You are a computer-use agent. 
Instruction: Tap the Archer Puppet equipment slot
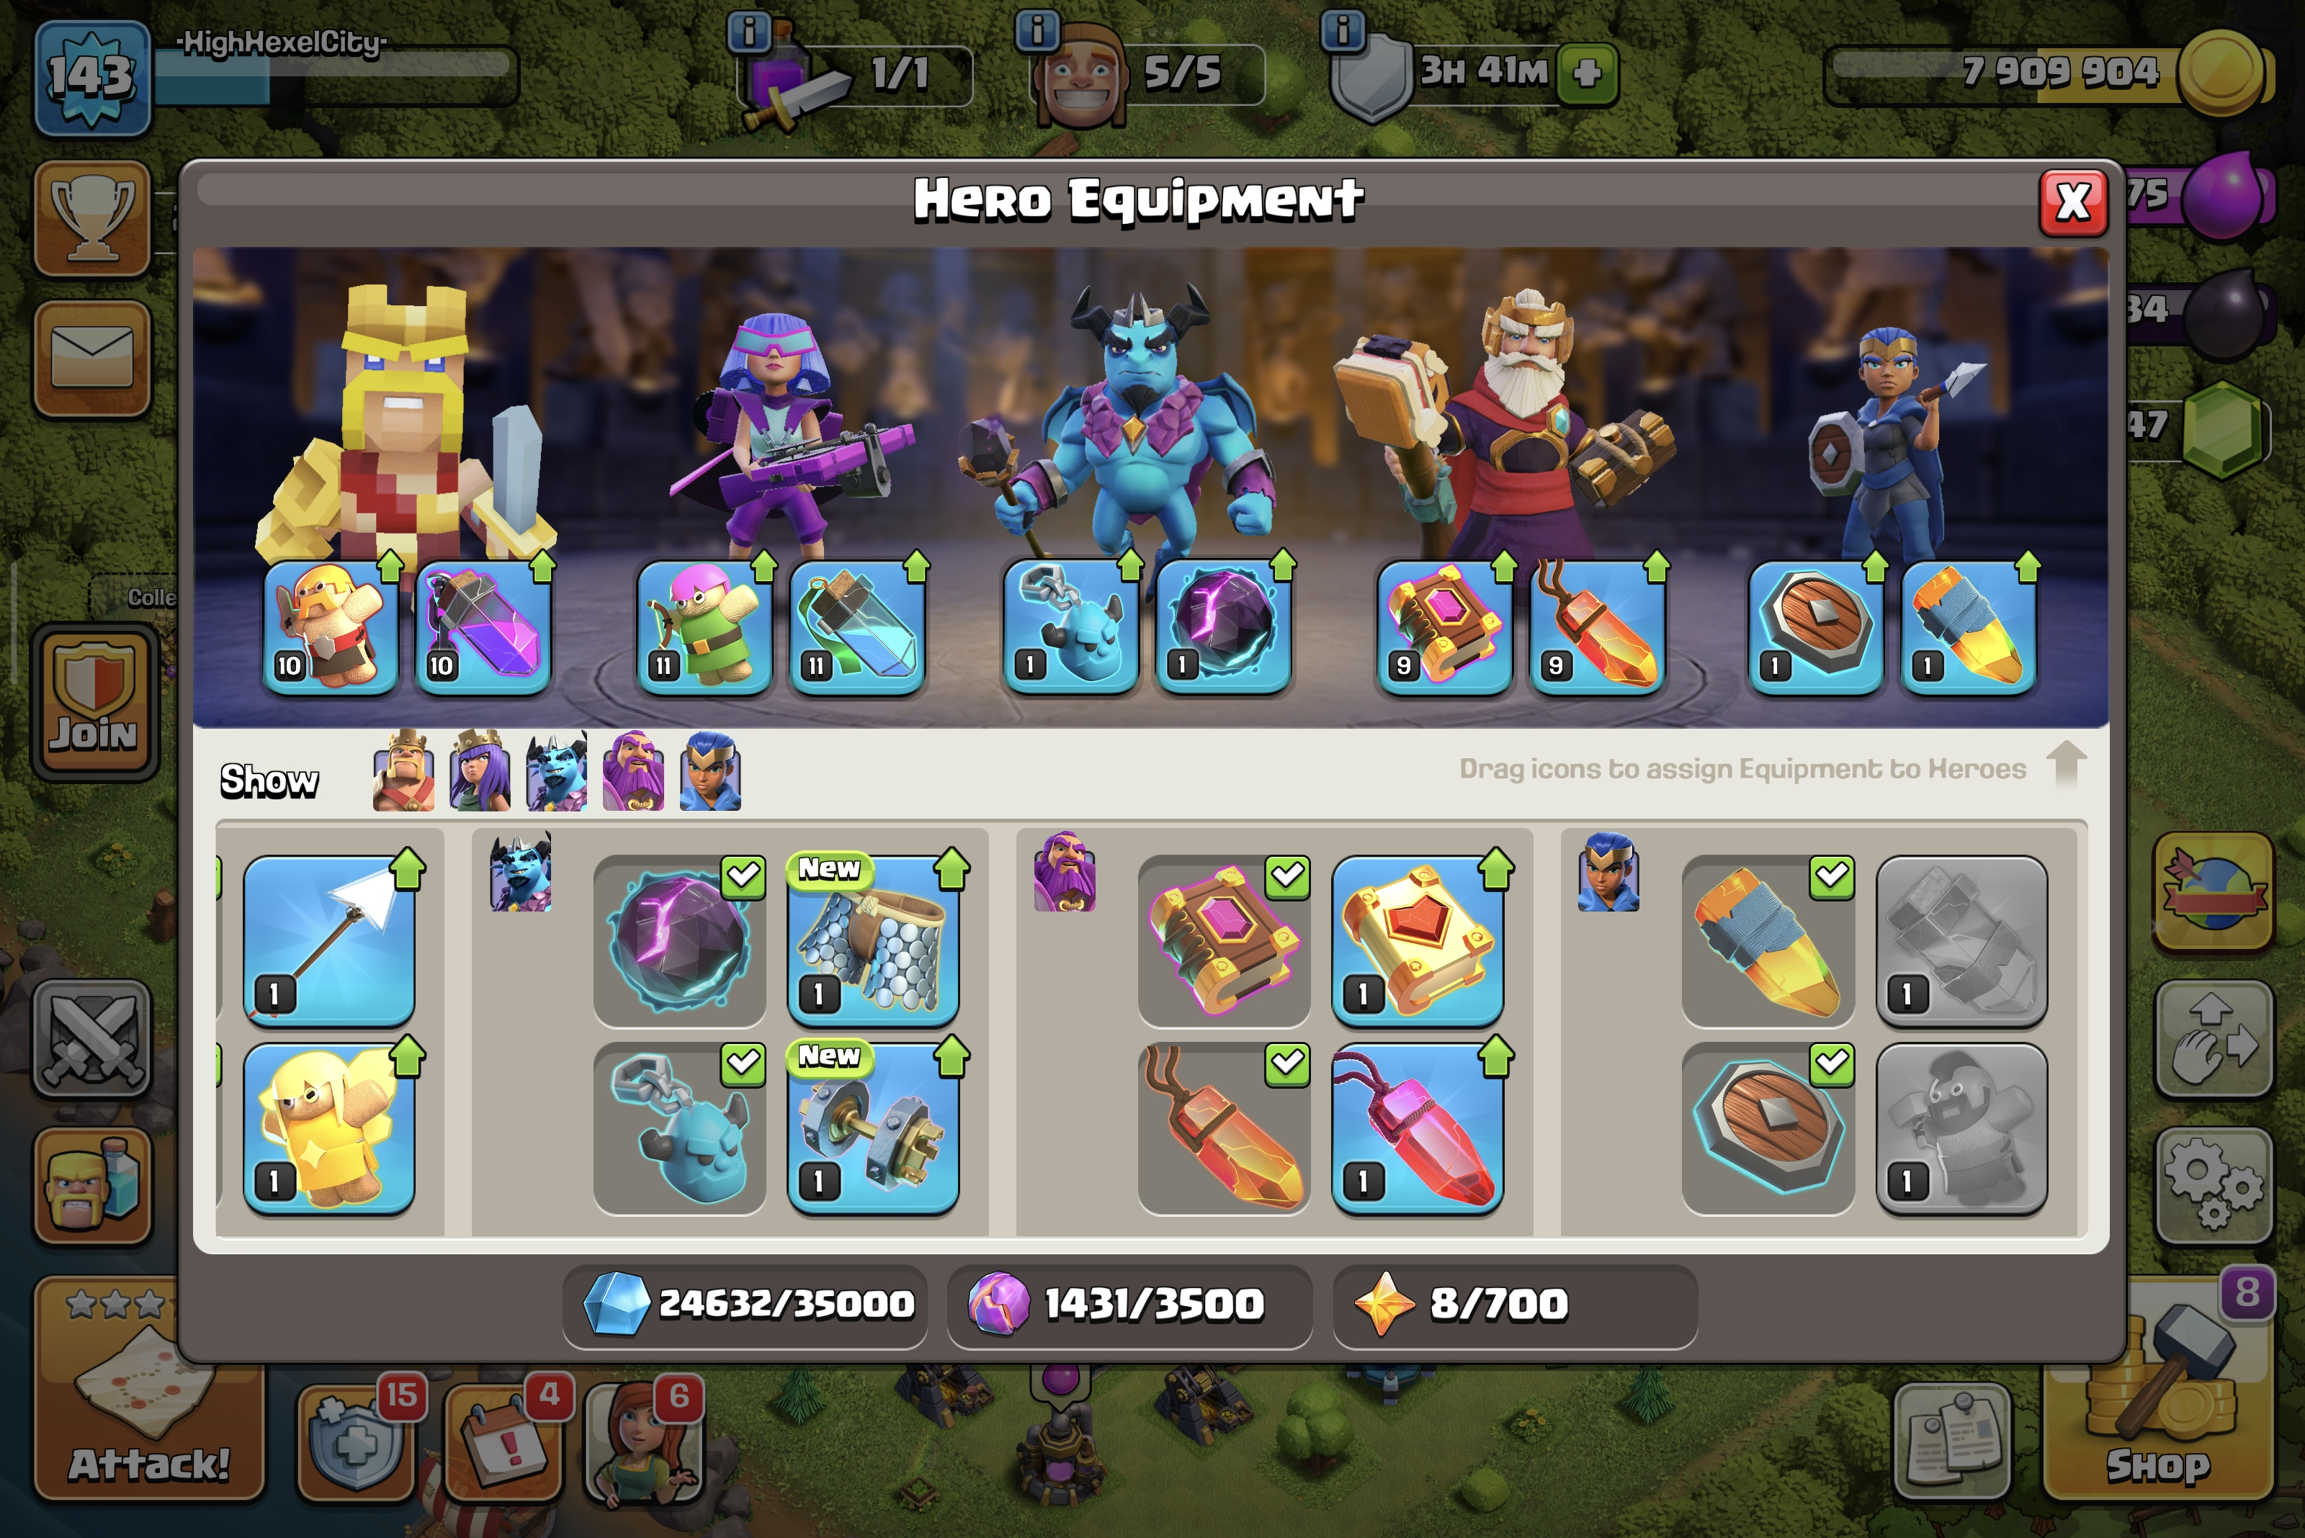pyautogui.click(x=704, y=626)
